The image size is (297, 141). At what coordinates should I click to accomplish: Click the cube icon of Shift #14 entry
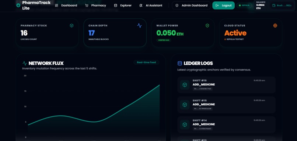point(185,124)
